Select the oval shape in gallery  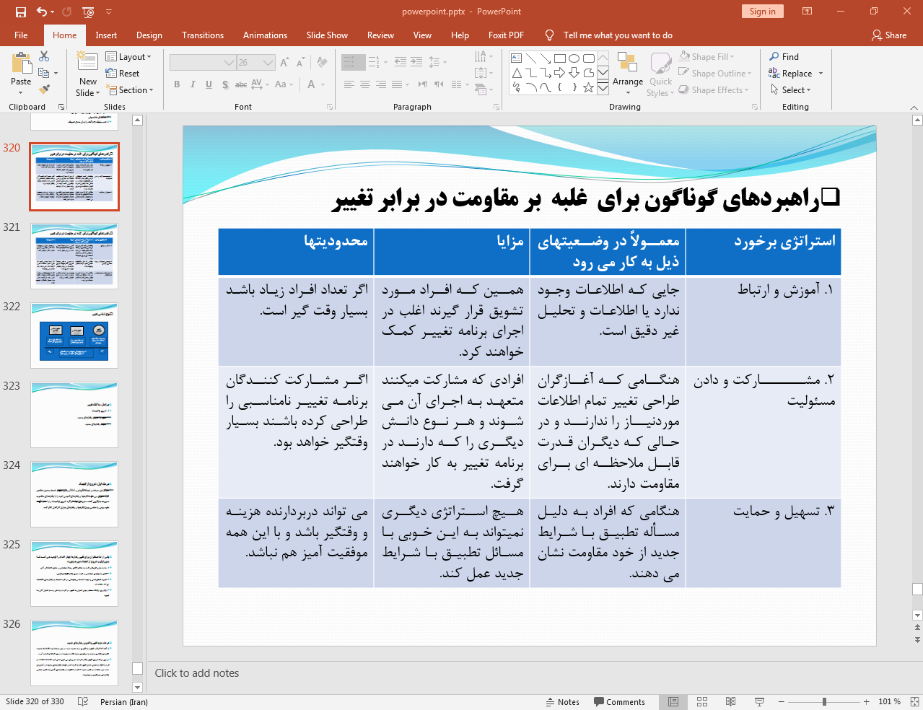click(x=574, y=58)
